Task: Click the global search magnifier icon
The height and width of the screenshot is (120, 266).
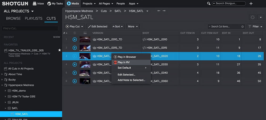Action: 209,3
